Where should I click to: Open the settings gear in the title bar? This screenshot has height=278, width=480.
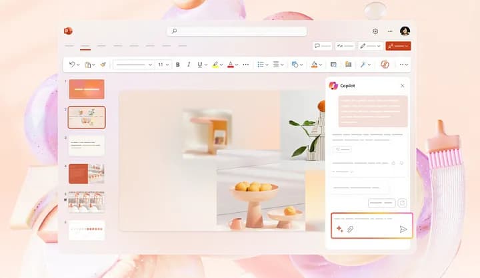(x=375, y=31)
